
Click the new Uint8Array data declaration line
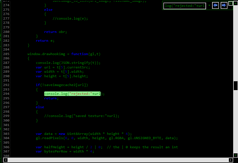click(x=84, y=134)
